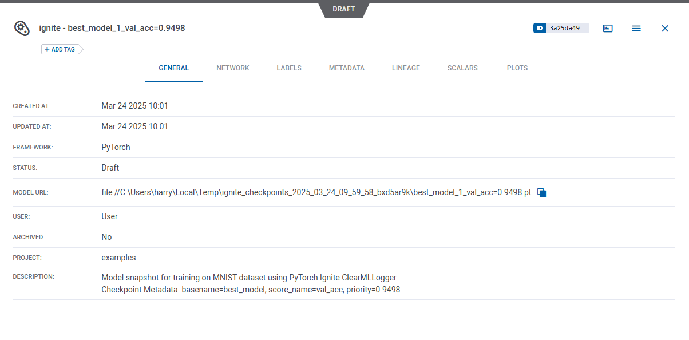
Task: Open the hamburger actions menu
Action: [x=636, y=28]
